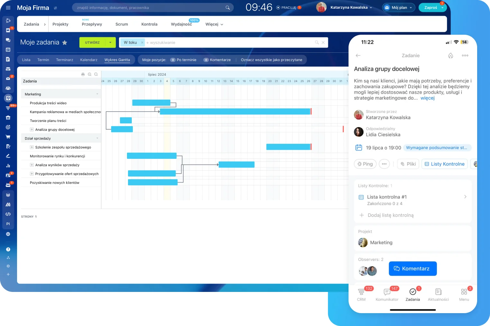Open the help icon near the sidebar bottom
490x326 pixels.
click(8, 249)
